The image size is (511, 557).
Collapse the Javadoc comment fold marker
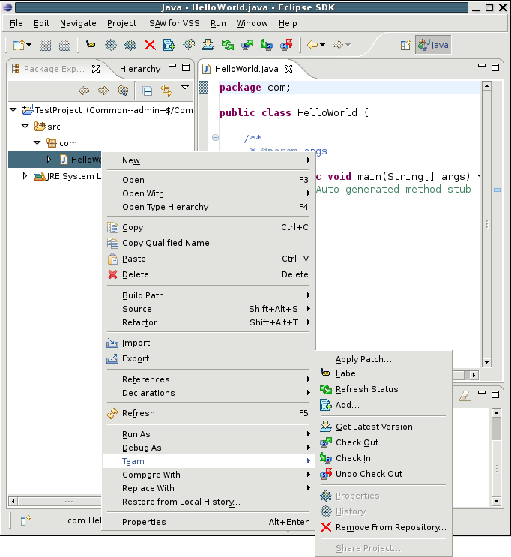215,137
